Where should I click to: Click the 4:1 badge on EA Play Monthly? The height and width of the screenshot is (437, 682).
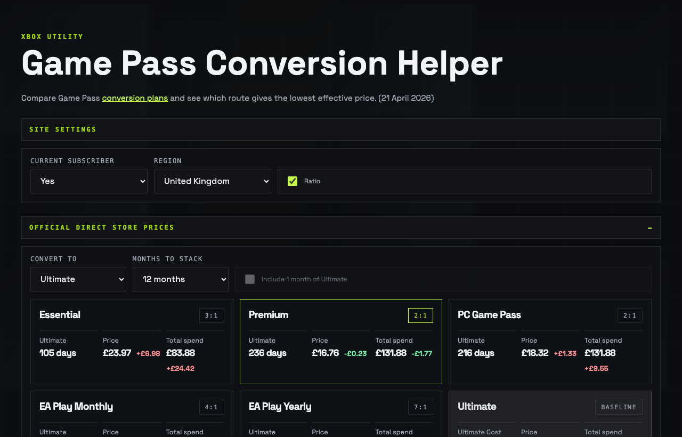(x=212, y=407)
